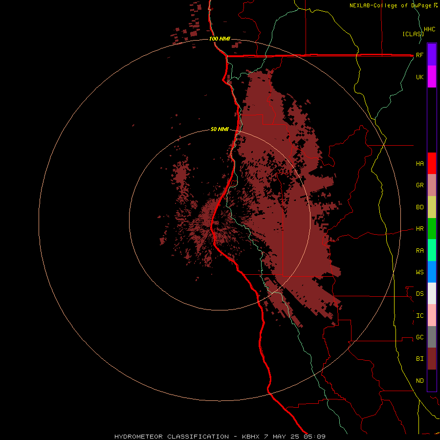Click the HA legend label
Viewport: 440px width, 440px height.
click(x=419, y=164)
